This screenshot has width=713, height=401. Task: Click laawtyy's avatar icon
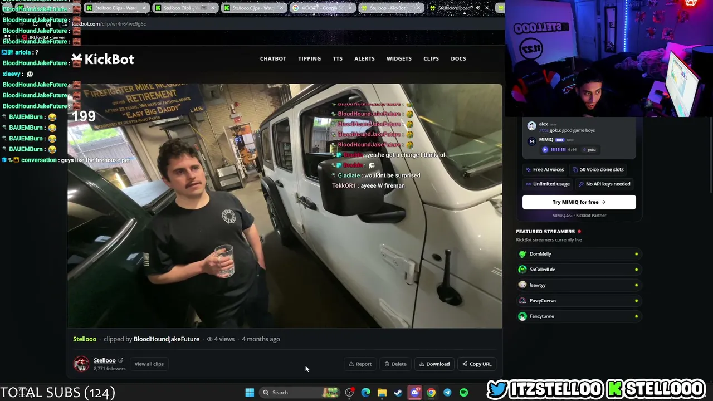(522, 285)
